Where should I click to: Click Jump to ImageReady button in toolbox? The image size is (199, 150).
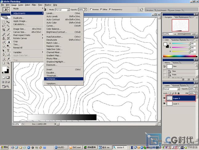click(6, 86)
